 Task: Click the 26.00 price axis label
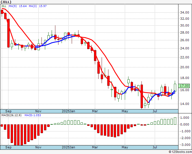point(185,40)
